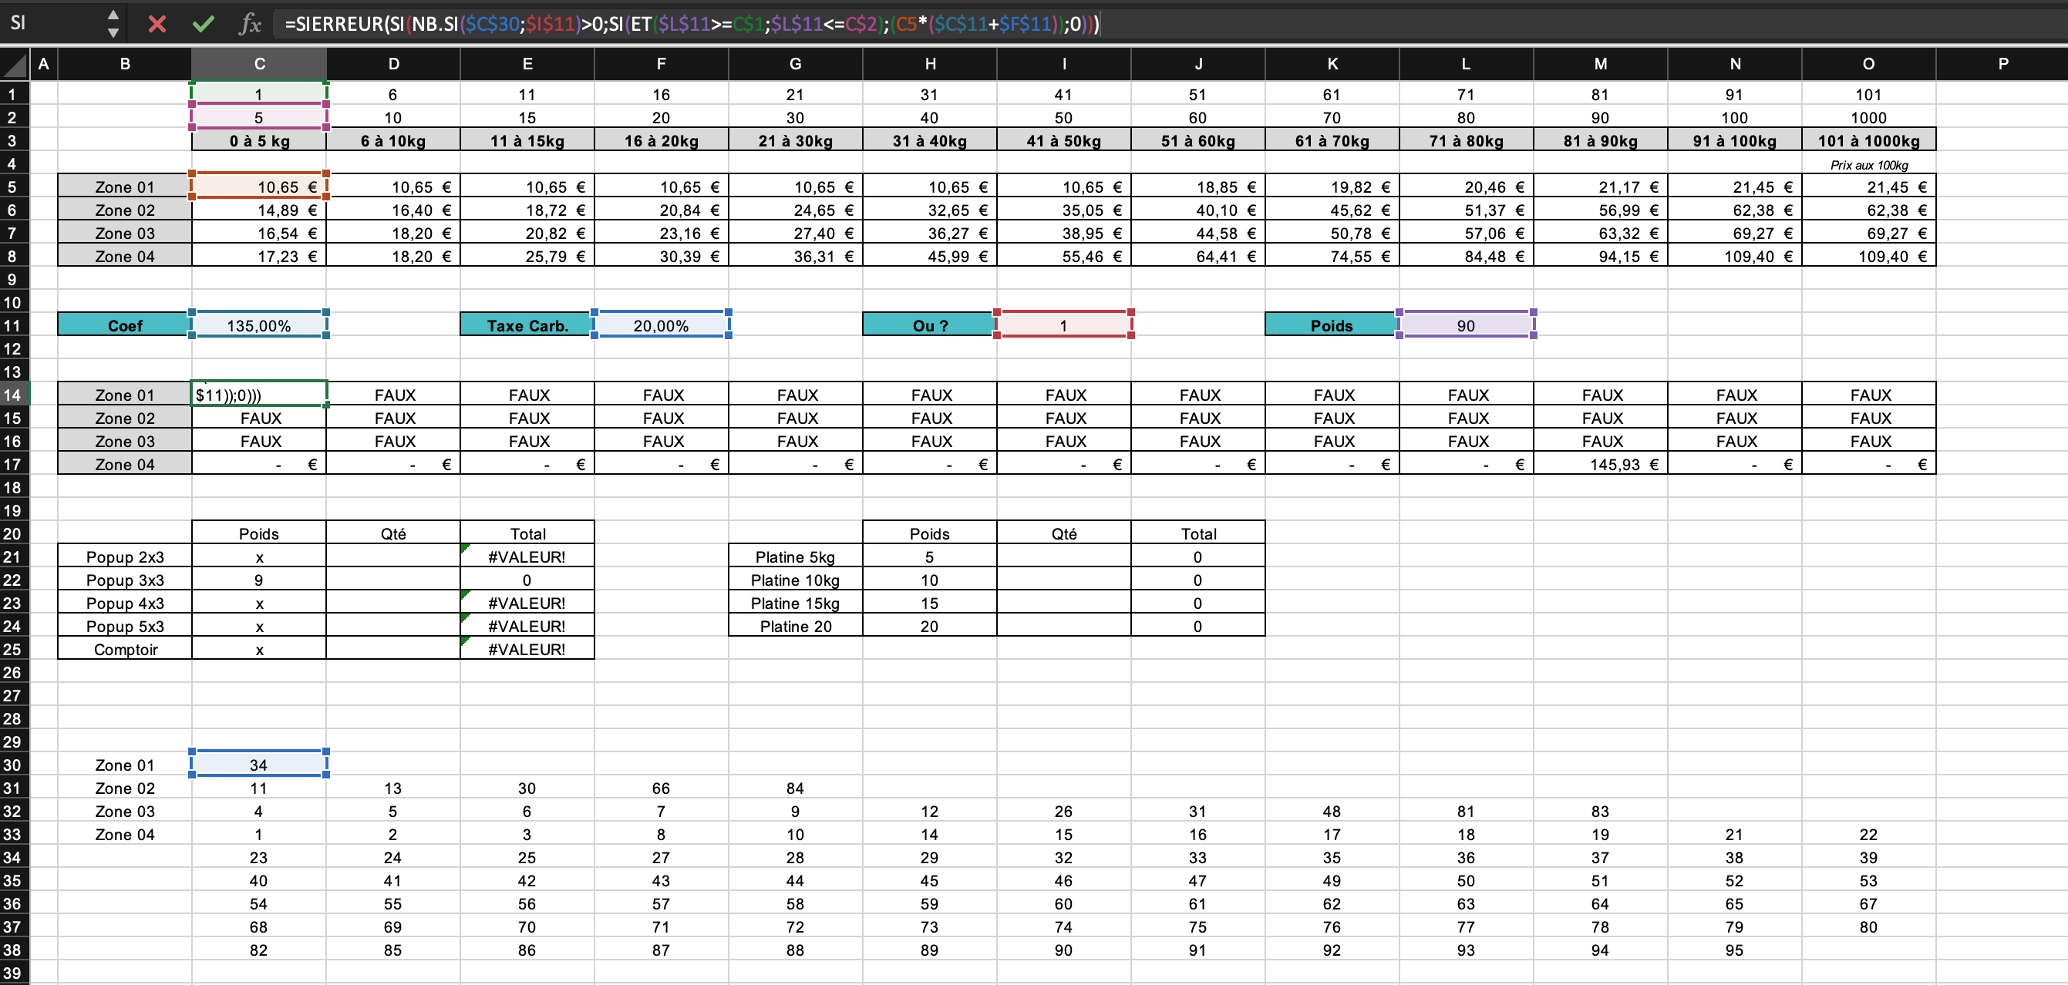Viewport: 2068px width, 985px height.
Task: Select row 30 header
Action: click(13, 765)
